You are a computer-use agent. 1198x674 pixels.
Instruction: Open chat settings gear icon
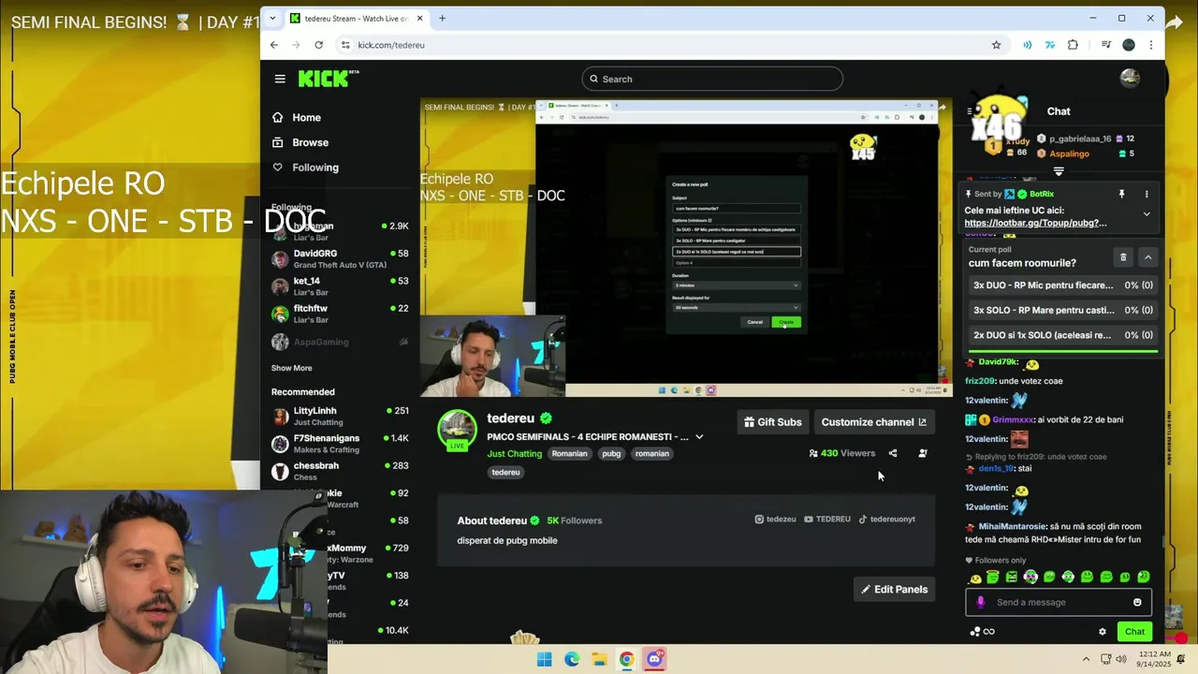click(1103, 632)
